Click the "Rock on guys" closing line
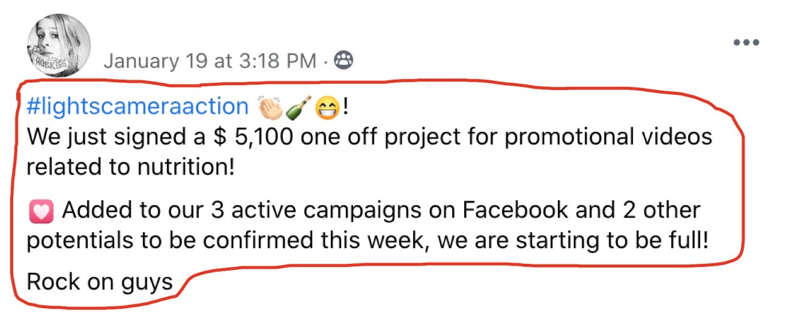The height and width of the screenshot is (331, 789). click(100, 281)
